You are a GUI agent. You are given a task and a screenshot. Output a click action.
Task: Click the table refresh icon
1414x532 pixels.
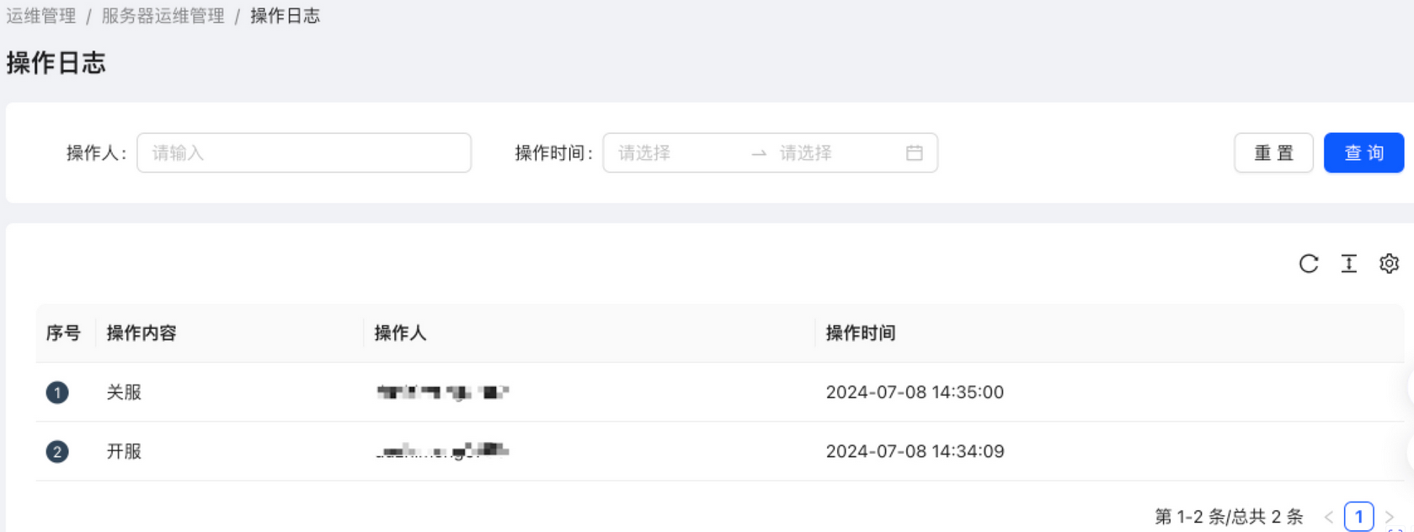1308,264
